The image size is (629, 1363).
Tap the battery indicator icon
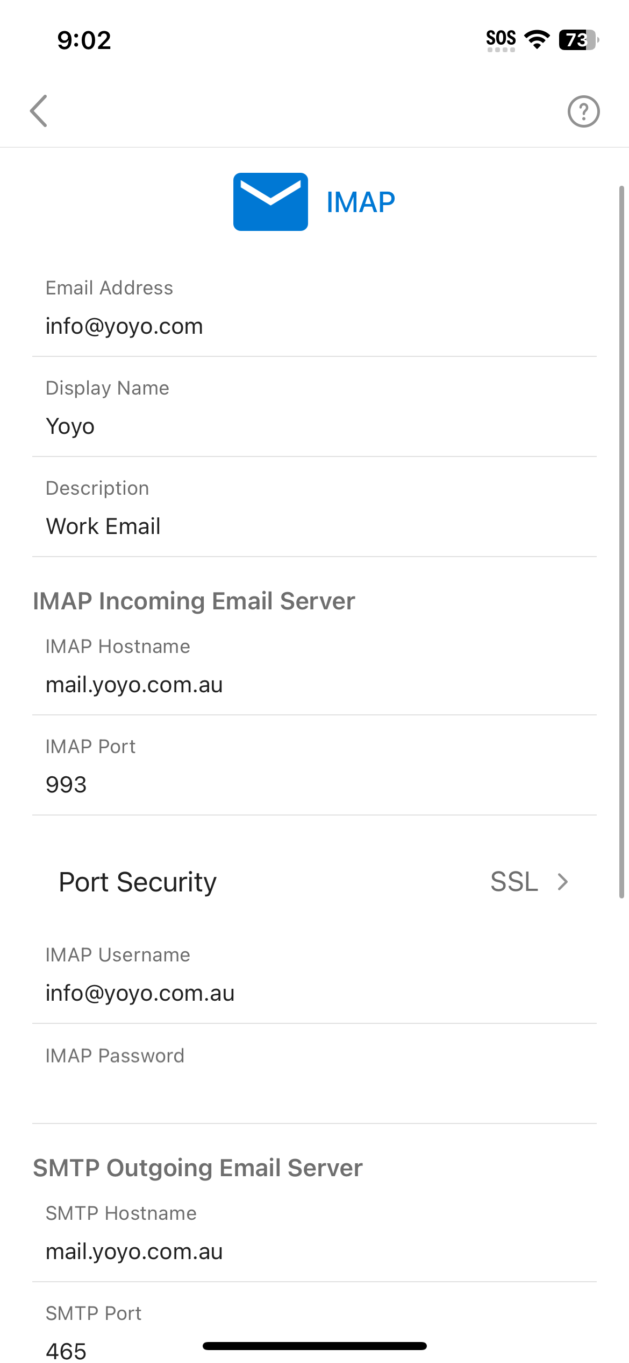click(579, 40)
